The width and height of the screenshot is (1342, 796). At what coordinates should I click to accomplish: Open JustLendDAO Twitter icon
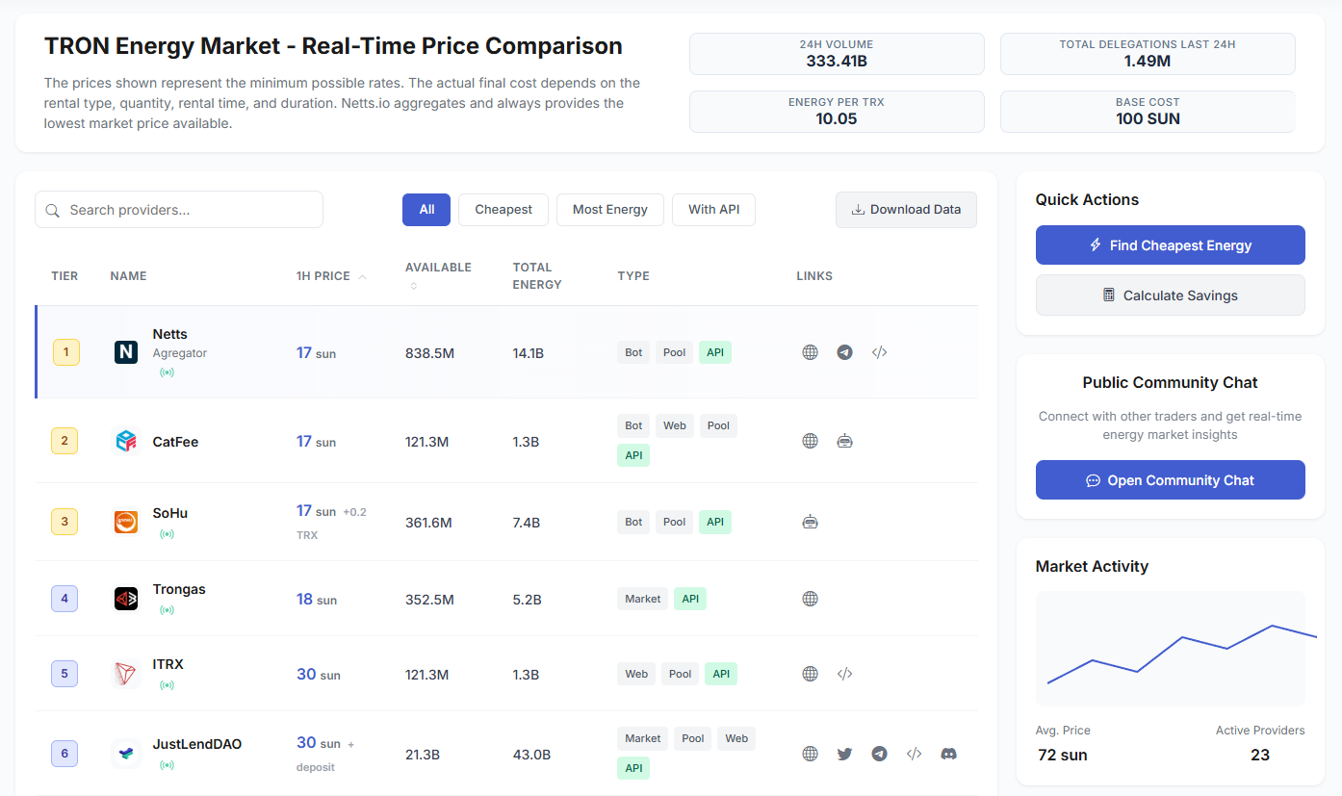(844, 754)
